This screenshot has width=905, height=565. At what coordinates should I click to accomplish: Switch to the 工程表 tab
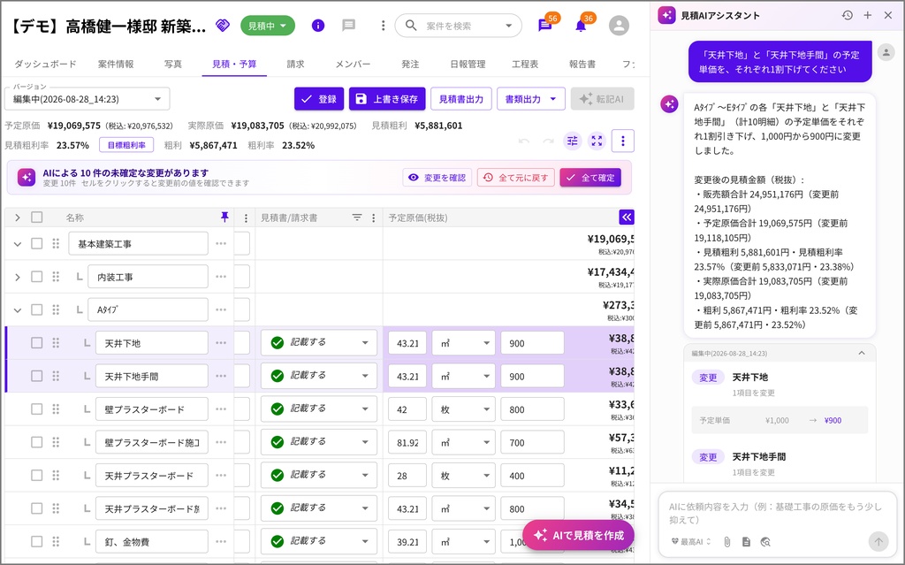point(525,65)
